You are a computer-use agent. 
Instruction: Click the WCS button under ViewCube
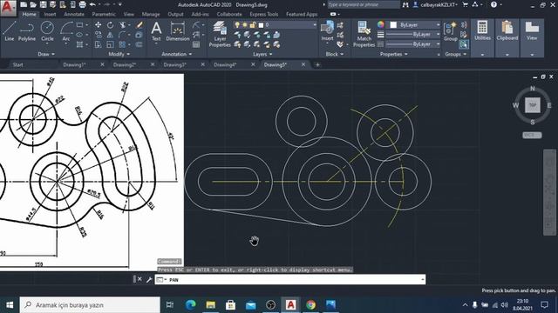tap(532, 136)
